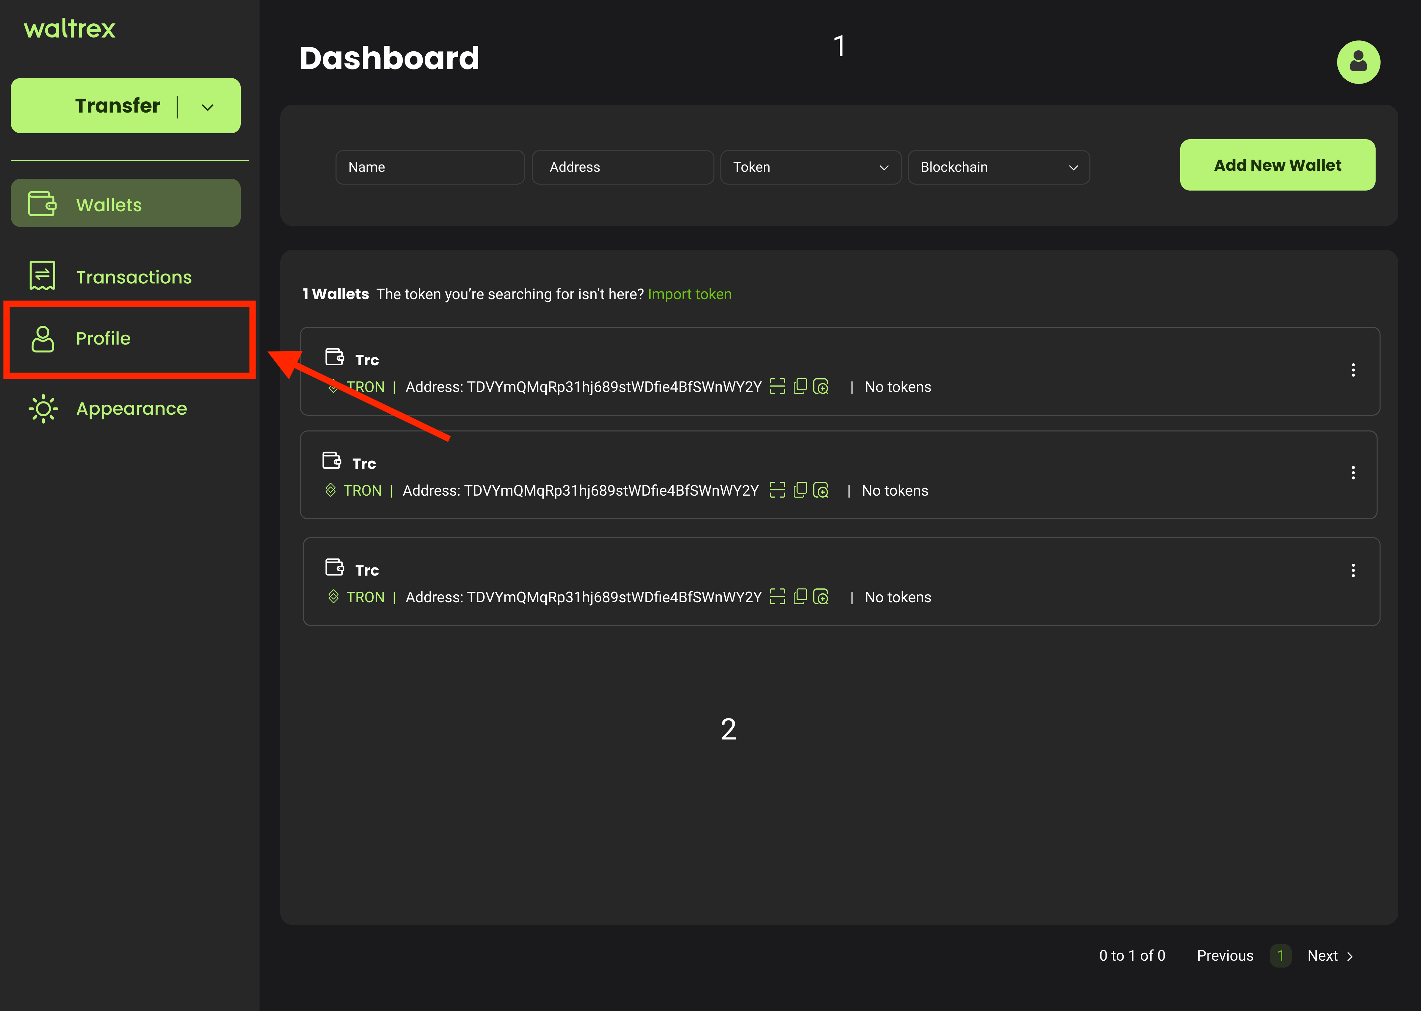1421x1011 pixels.
Task: Click the Appearance sun icon
Action: [43, 409]
